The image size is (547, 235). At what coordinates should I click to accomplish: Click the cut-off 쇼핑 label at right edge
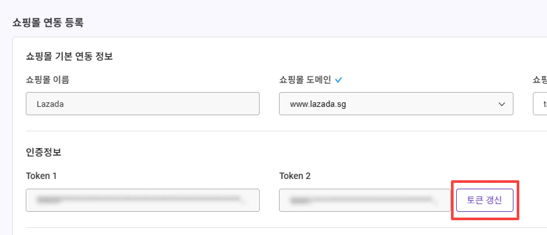[x=540, y=80]
